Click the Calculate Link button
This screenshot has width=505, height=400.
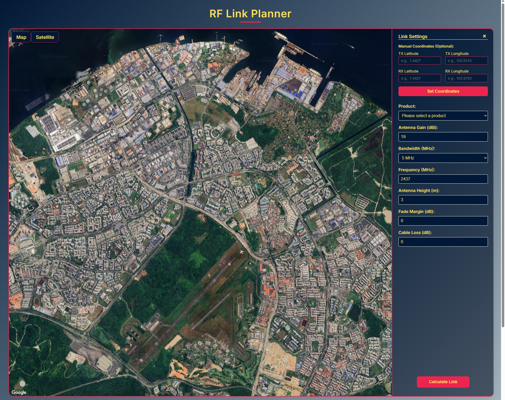[x=443, y=382]
